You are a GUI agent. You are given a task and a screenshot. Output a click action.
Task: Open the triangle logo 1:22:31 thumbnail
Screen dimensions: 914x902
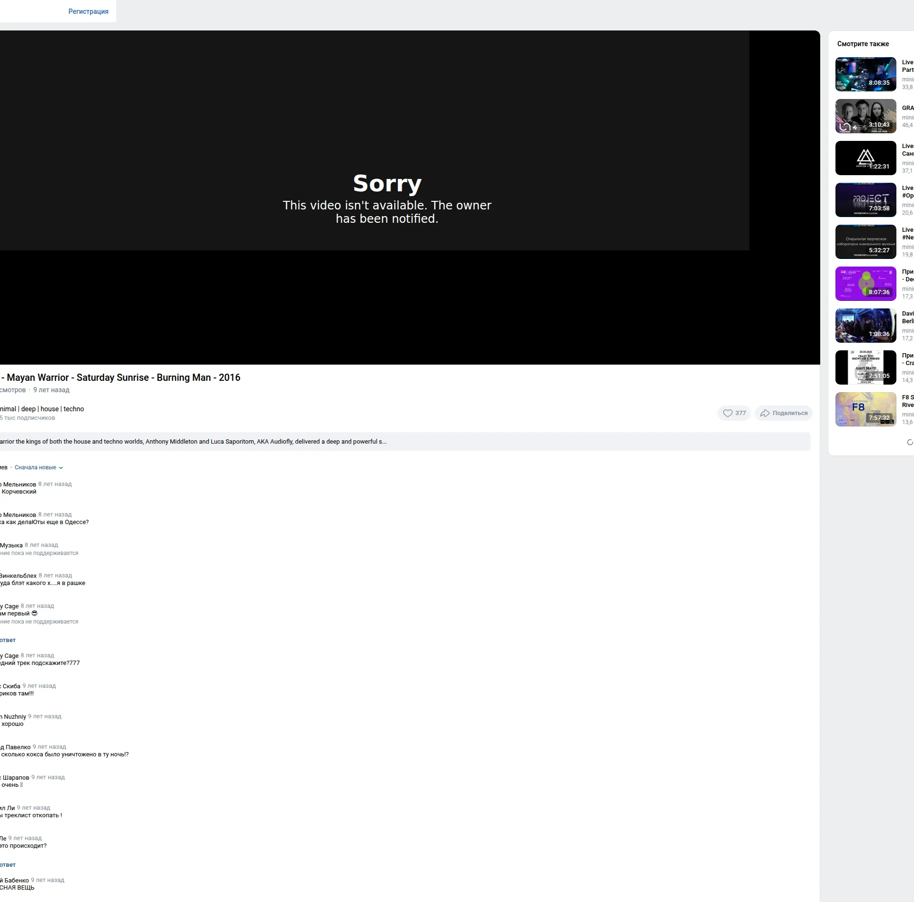point(866,158)
